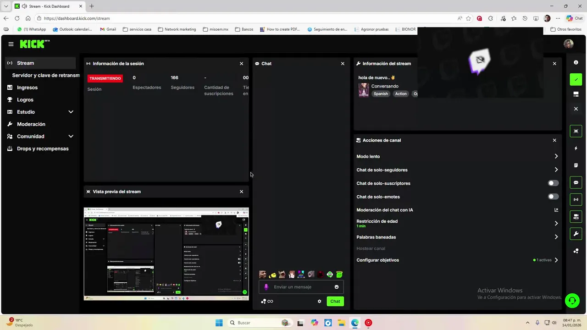
Task: Click the layout panel icon in right sidebar
Action: tap(576, 94)
